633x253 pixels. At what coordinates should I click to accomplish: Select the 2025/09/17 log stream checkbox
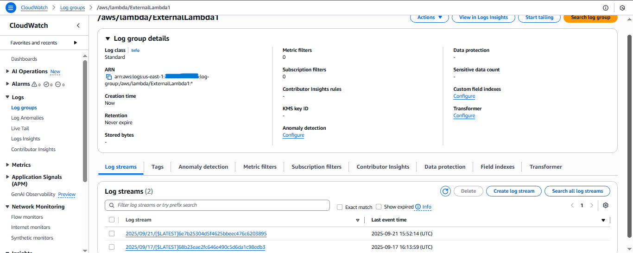(112, 247)
